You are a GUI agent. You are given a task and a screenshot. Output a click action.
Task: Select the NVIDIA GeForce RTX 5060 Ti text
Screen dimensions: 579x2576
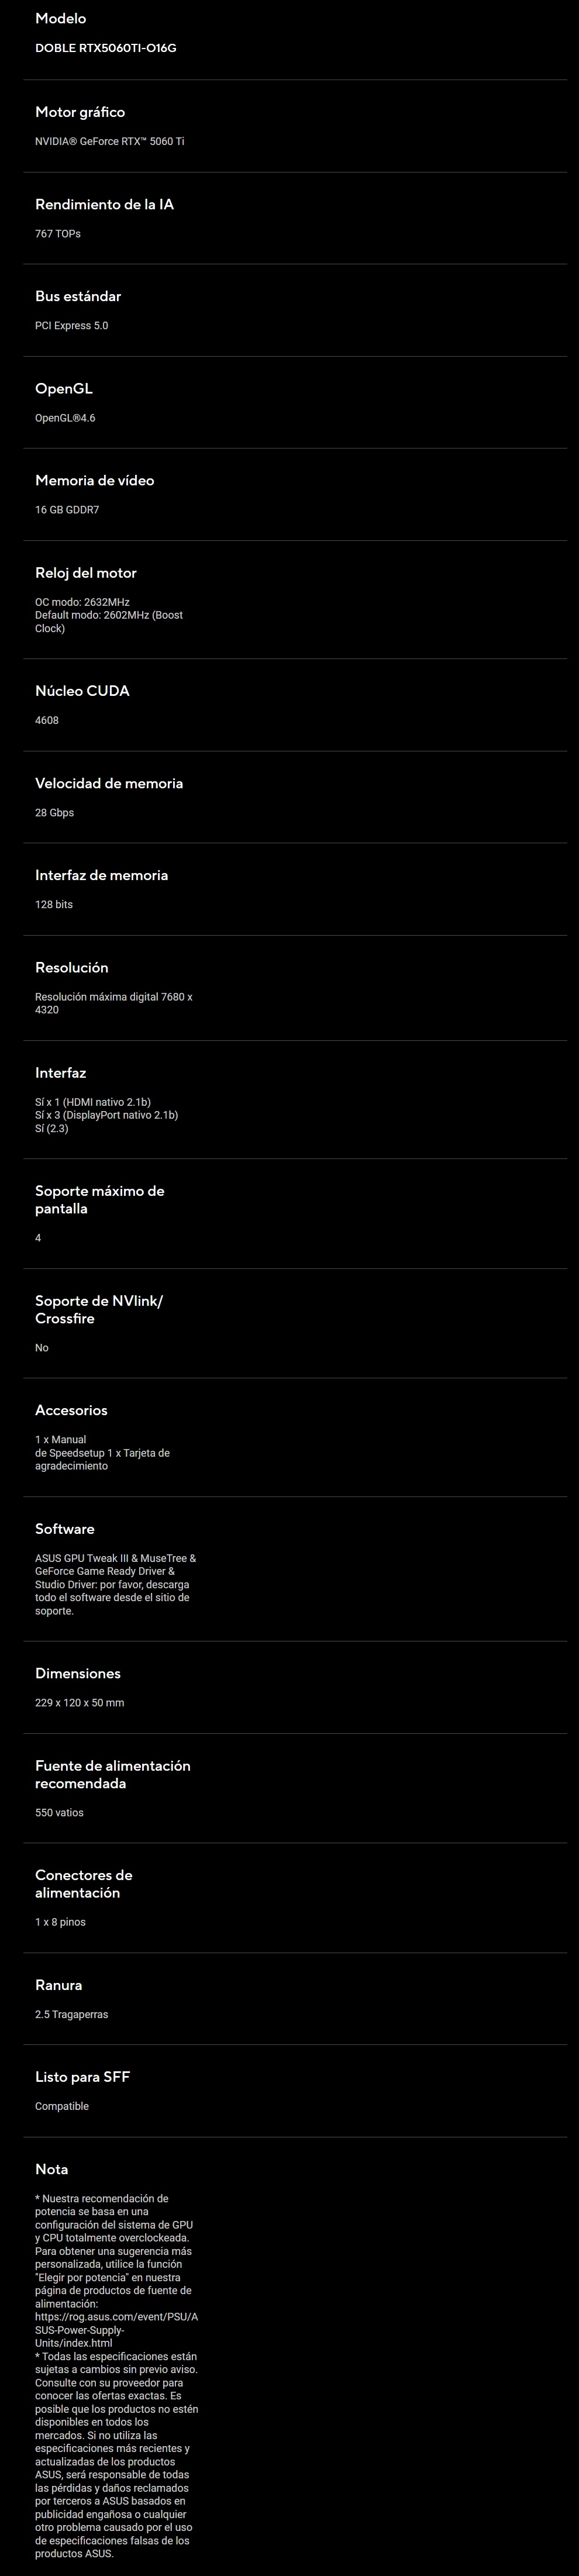(x=109, y=141)
